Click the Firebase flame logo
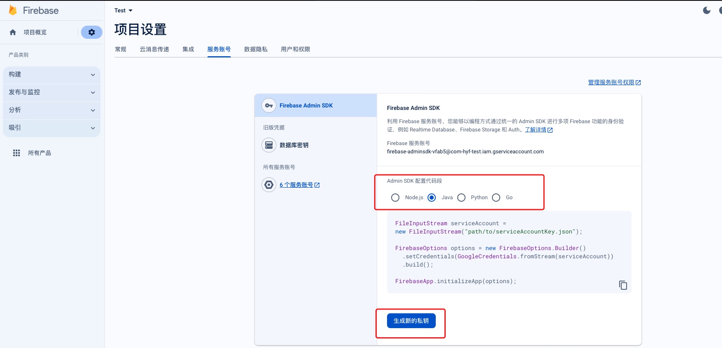 [13, 10]
